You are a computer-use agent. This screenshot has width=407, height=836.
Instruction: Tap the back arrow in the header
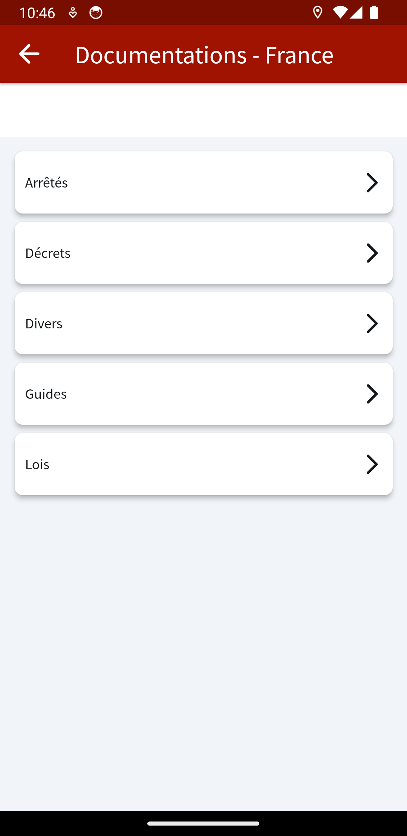29,54
